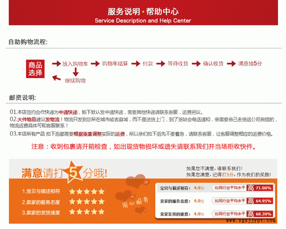Select the 购物车结算 step
Image resolution: width=286 pixels, height=229 pixels.
click(115, 64)
